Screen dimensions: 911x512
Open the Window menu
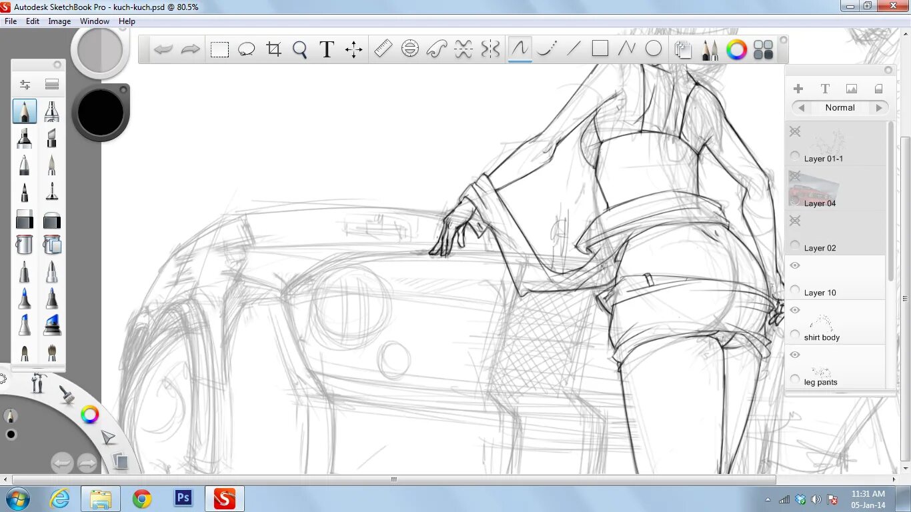(x=95, y=21)
